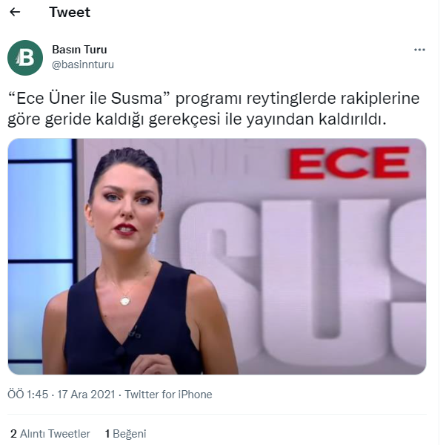Select the number 2 before Alıntı Tweetler
Screen dimensions: 446x445
[x=13, y=434]
